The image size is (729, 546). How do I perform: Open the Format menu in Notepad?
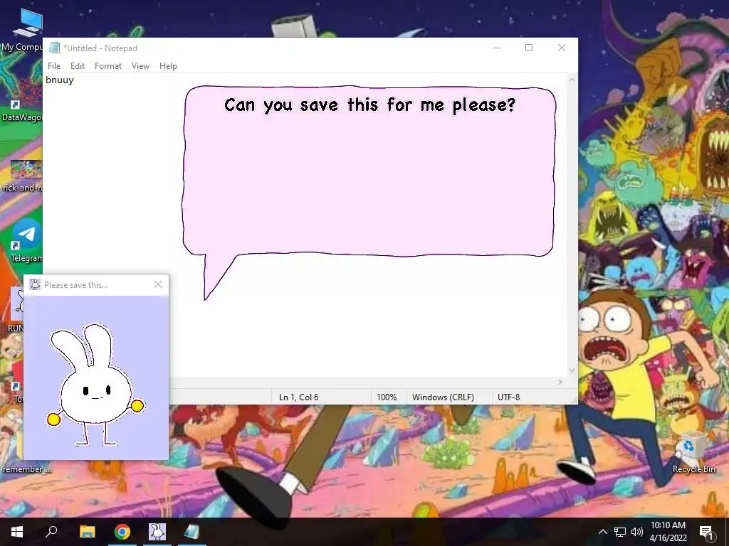pos(108,66)
